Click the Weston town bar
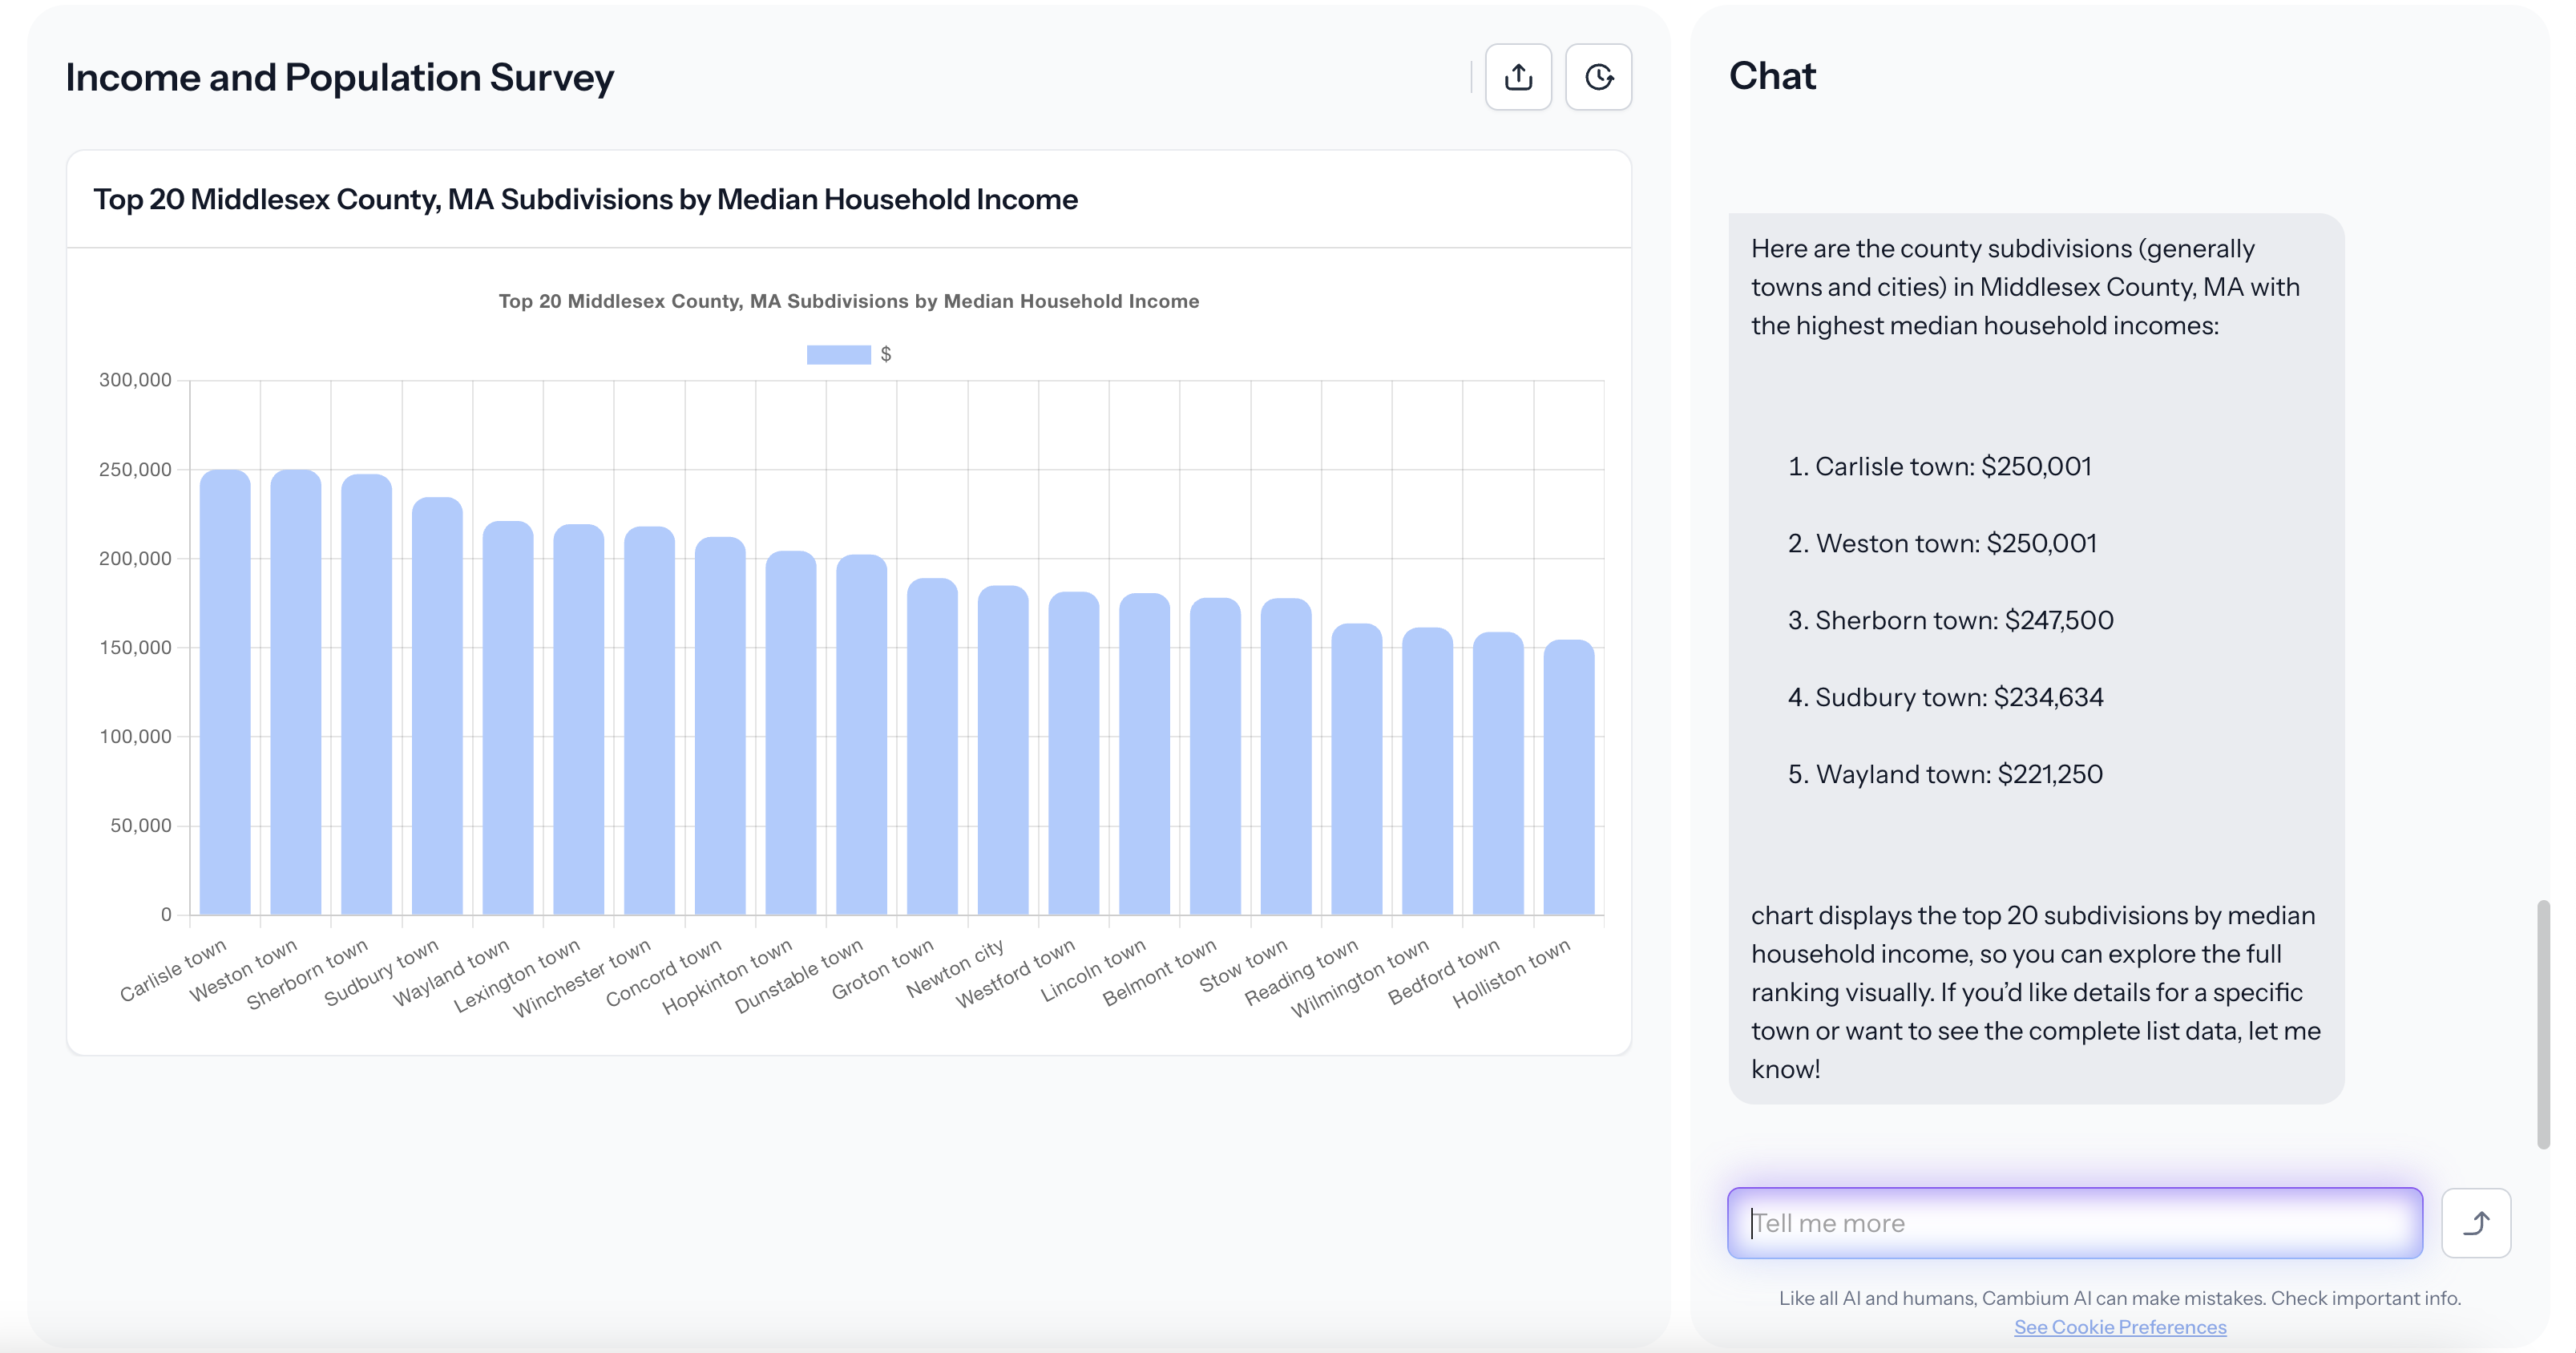The image size is (2576, 1353). coord(296,692)
